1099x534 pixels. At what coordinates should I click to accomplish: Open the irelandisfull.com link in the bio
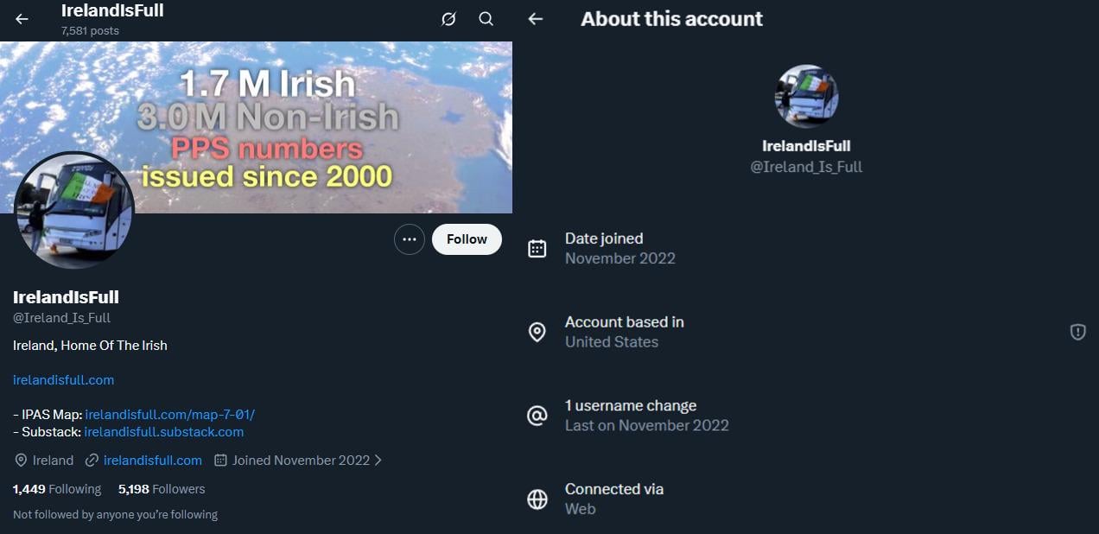[x=64, y=380]
